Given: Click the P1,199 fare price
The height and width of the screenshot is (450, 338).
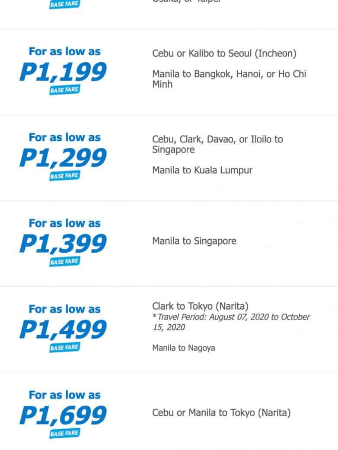Looking at the screenshot, I should pyautogui.click(x=63, y=73).
